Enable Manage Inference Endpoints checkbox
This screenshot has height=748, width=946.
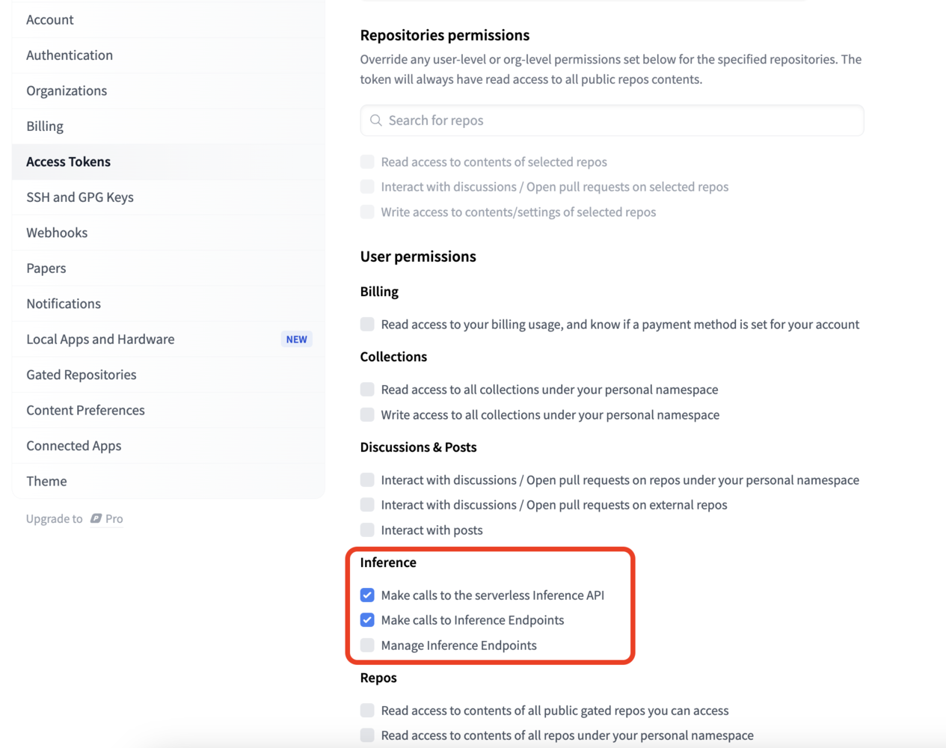click(x=367, y=645)
